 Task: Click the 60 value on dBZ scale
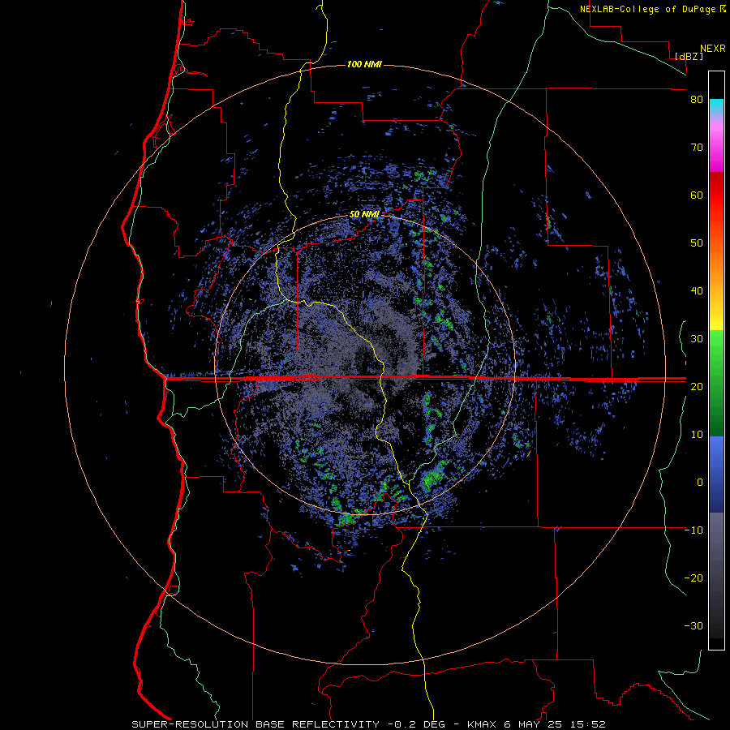(x=697, y=195)
